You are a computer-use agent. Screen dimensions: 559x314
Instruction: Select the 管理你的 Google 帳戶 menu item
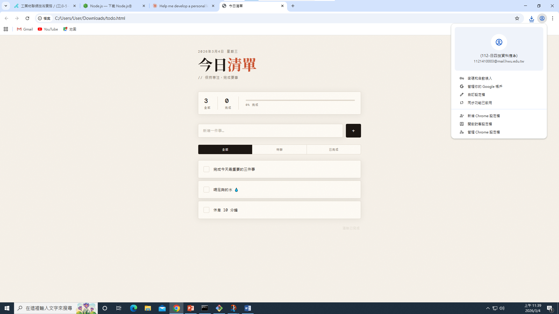485,87
